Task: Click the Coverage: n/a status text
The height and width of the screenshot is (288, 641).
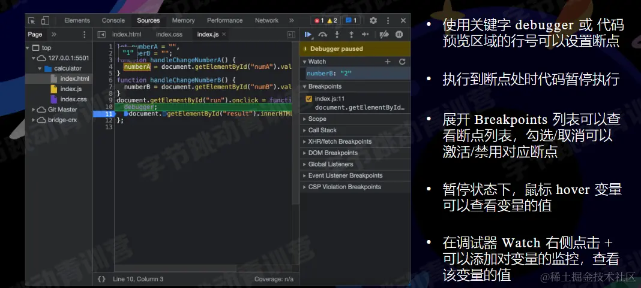Action: click(274, 279)
